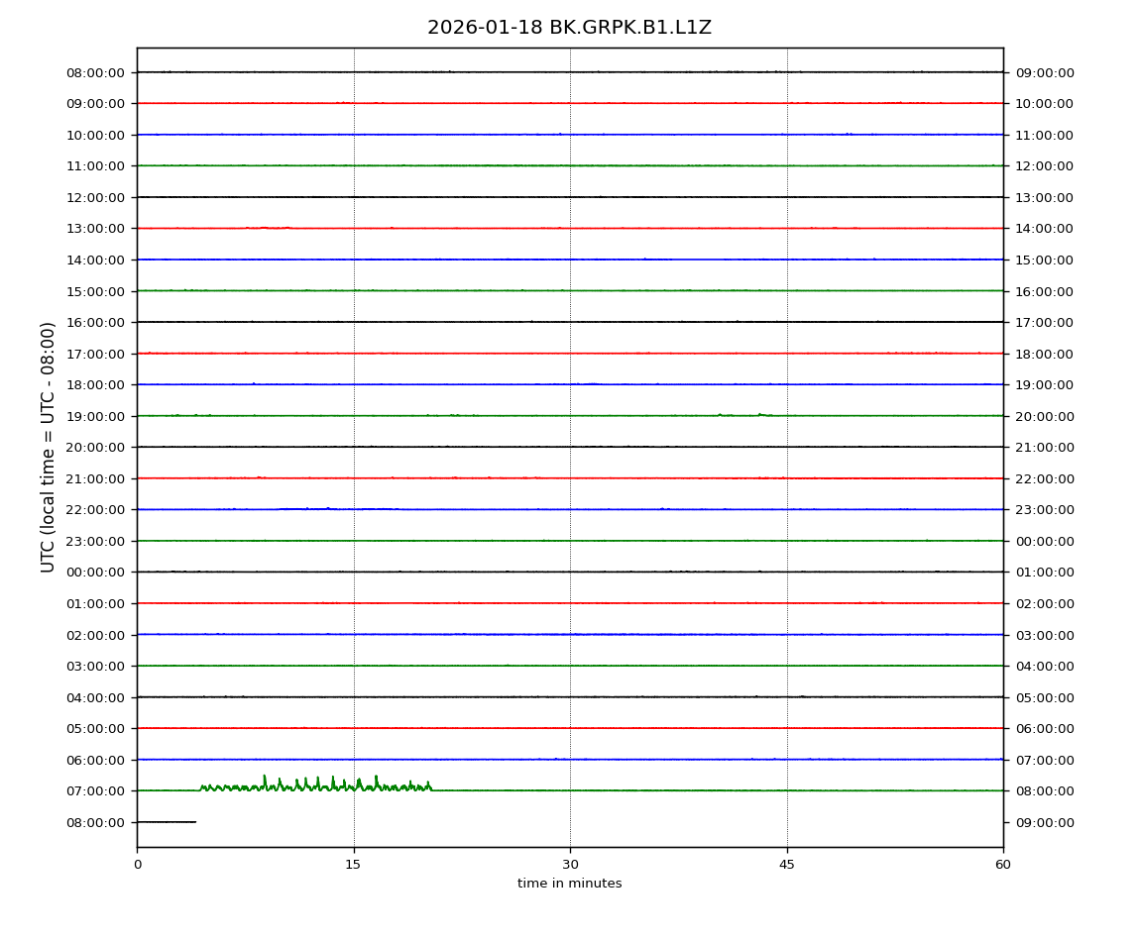This screenshot has width=1140, height=941.
Task: Click the rotated UTC local time axis label
Action: coord(49,447)
